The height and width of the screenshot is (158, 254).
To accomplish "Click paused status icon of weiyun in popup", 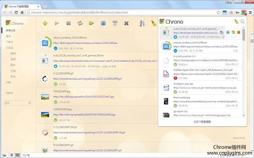I will click(x=175, y=51).
